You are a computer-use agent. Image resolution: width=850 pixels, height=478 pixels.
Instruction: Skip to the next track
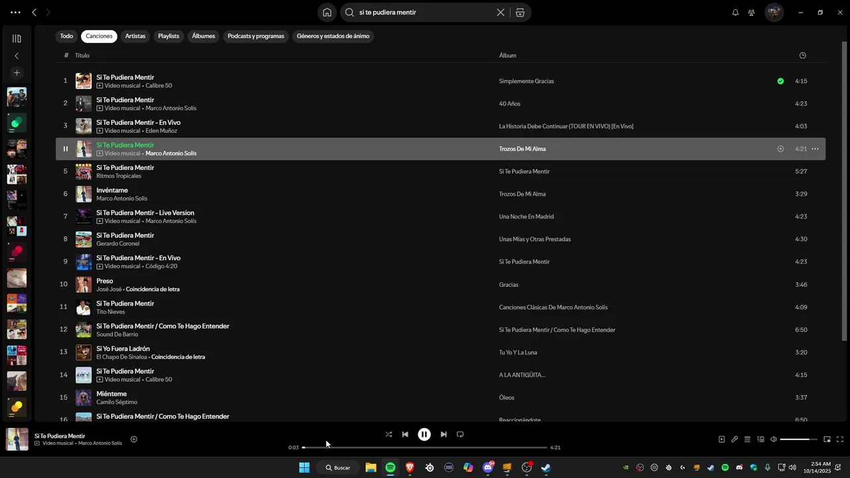[x=444, y=434]
